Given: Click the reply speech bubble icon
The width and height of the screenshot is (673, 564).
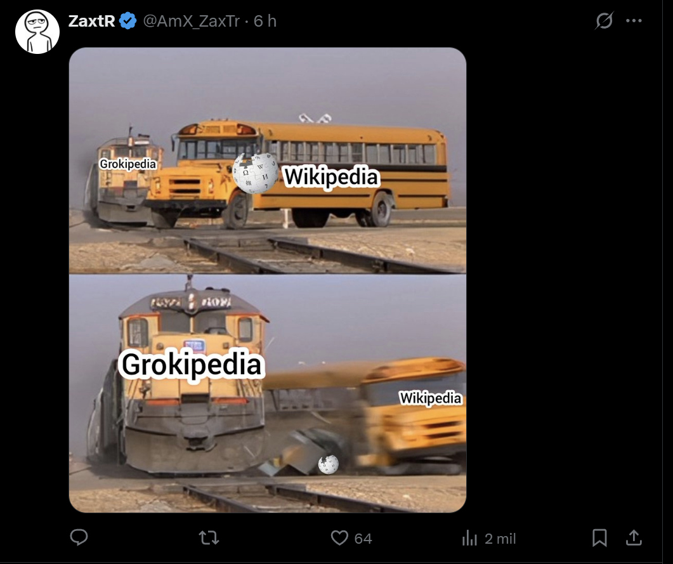Looking at the screenshot, I should (x=79, y=537).
